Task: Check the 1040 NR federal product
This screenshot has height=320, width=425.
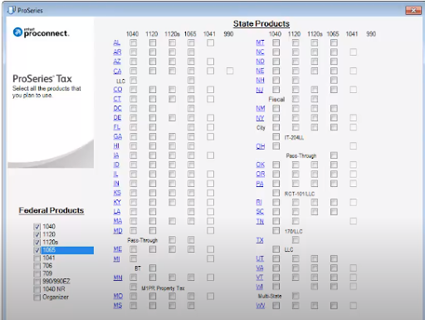Action: pyautogui.click(x=37, y=289)
